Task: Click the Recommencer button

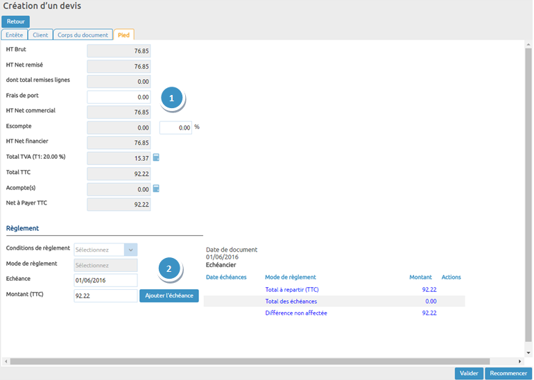Action: pyautogui.click(x=508, y=373)
